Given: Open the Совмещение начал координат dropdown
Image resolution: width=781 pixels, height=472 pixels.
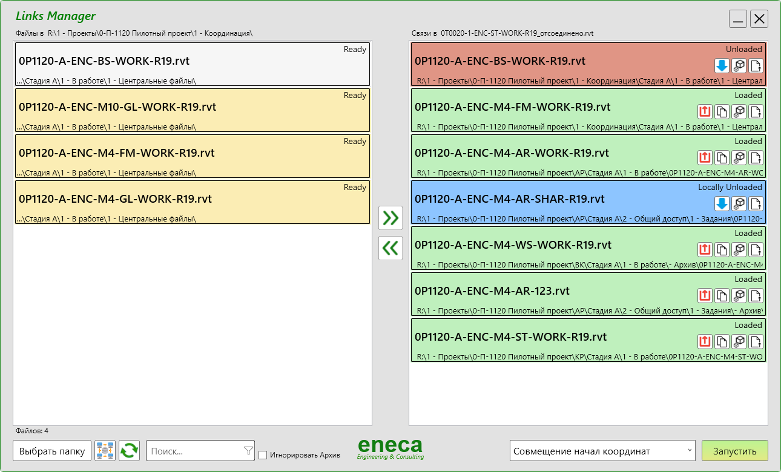Looking at the screenshot, I should pyautogui.click(x=602, y=451).
